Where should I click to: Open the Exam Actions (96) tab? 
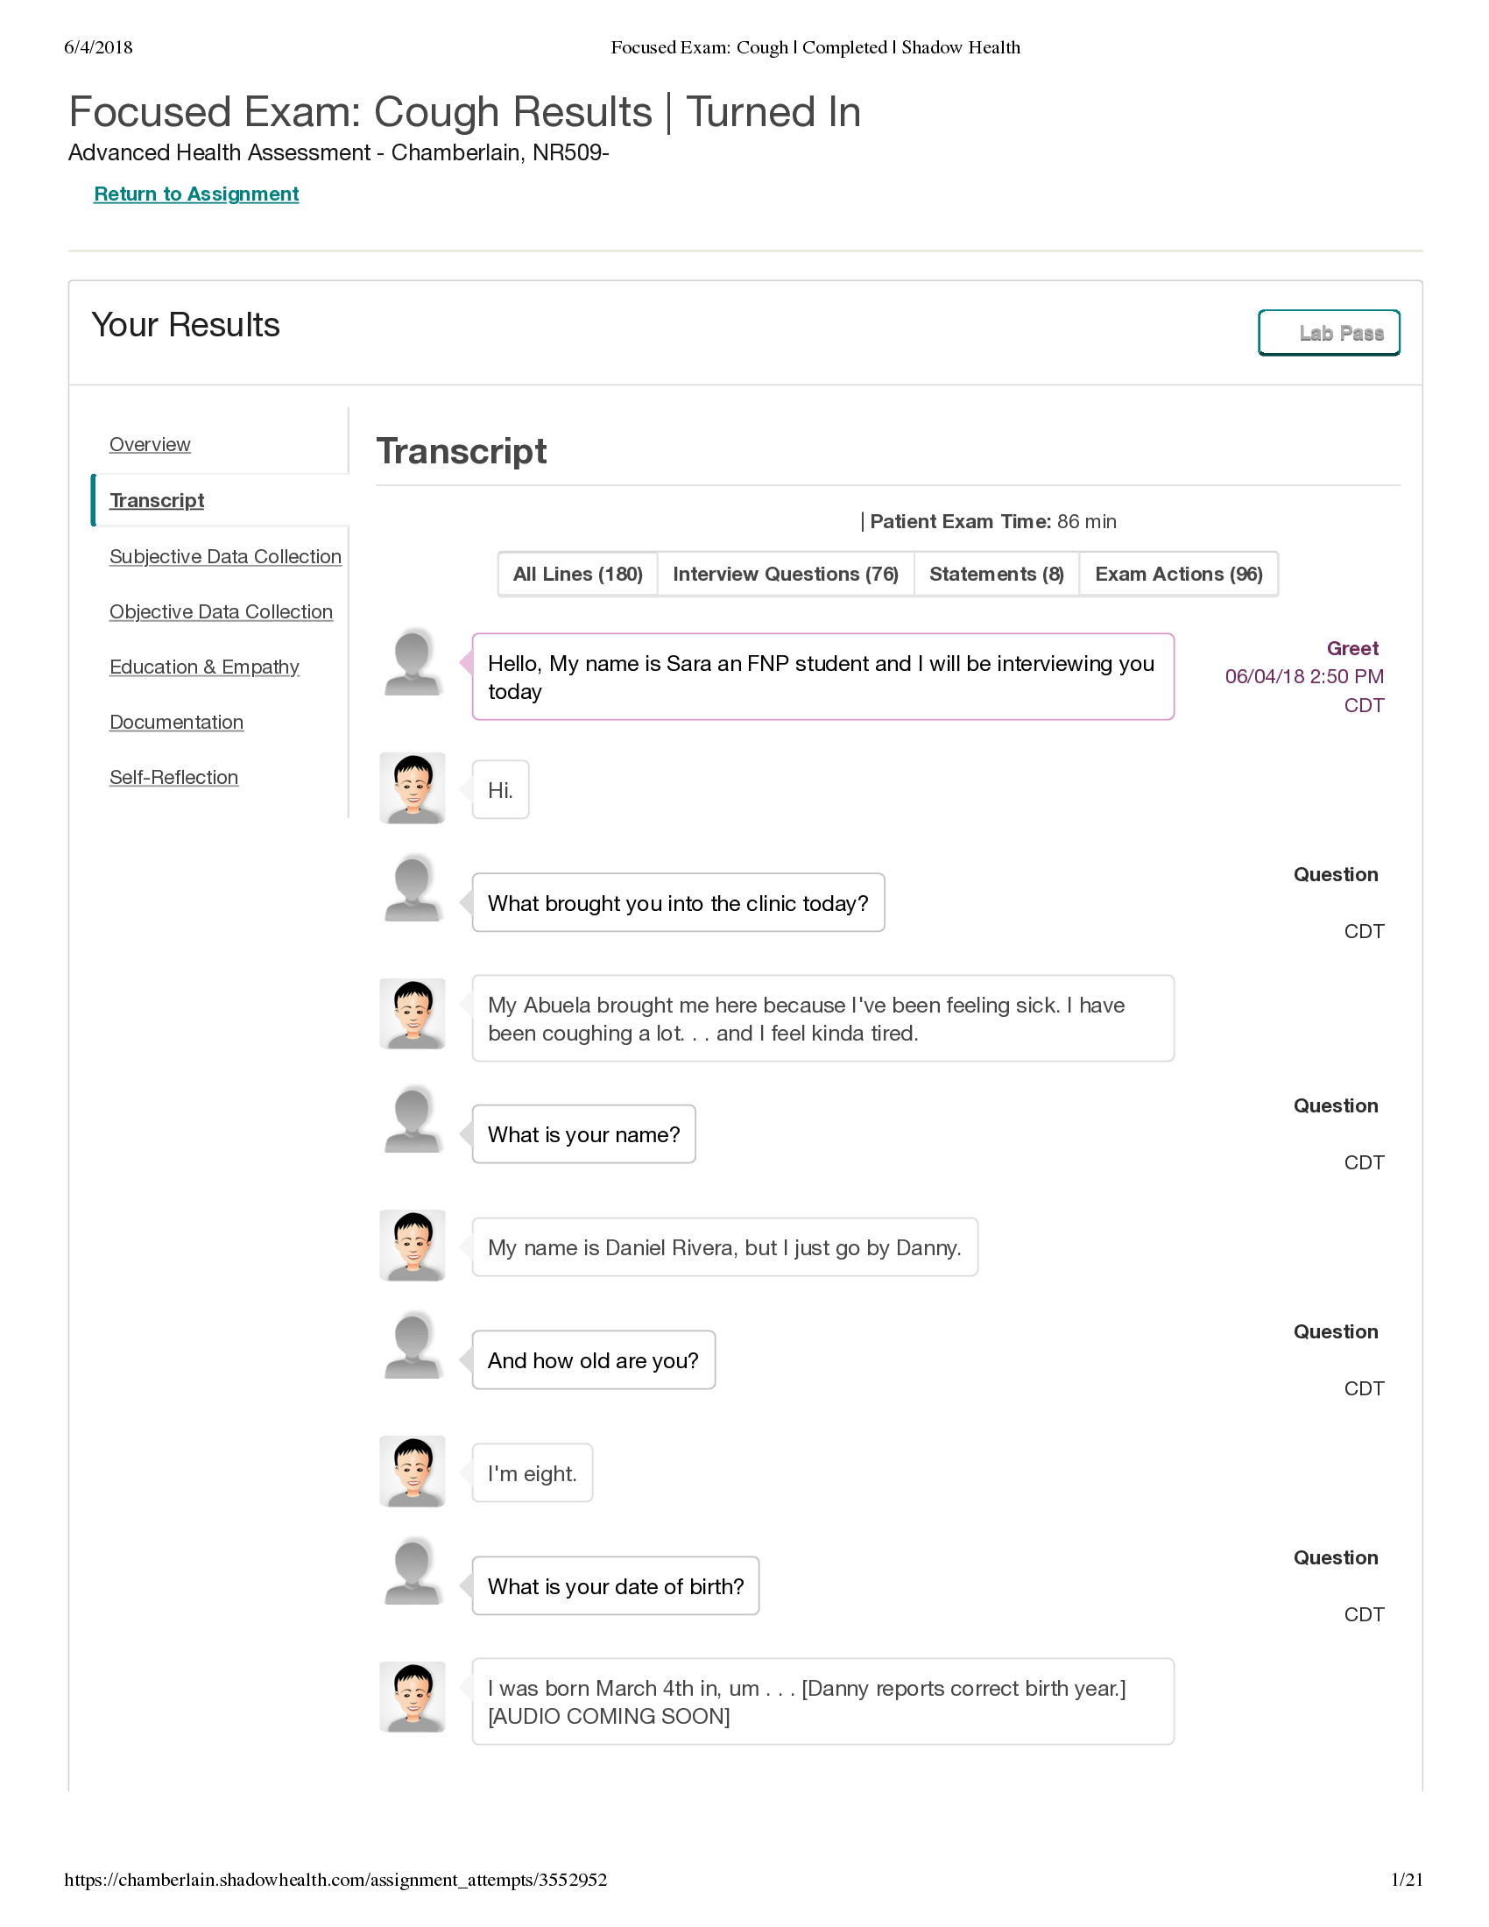(1178, 575)
